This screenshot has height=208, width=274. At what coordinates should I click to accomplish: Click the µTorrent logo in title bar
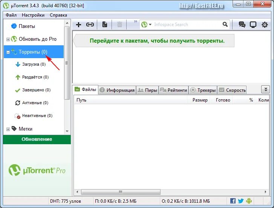[6, 6]
